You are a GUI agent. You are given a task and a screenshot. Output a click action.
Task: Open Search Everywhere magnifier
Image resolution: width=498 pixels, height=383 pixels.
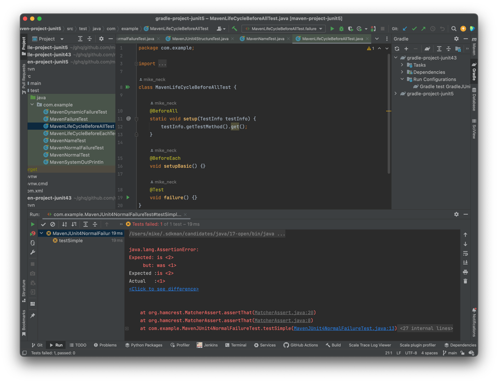click(454, 29)
